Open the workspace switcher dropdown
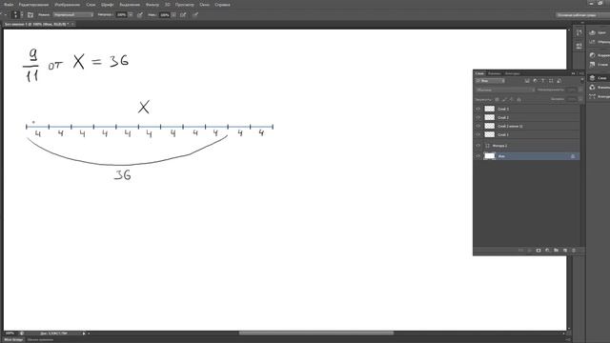Screen dimensions: 610x343 [582, 15]
